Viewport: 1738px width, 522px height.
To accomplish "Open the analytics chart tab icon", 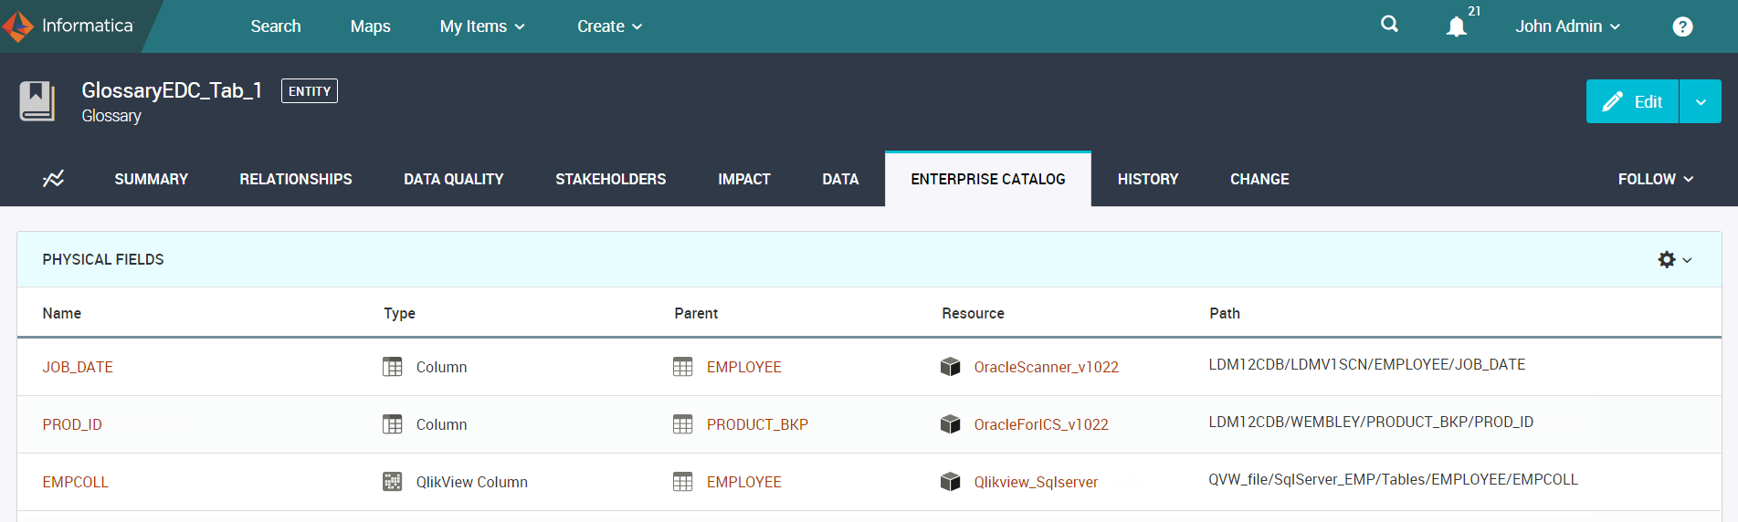I will (53, 179).
